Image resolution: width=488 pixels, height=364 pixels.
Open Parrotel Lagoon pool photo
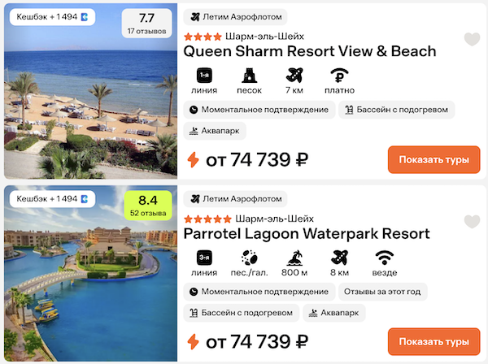coord(89,284)
